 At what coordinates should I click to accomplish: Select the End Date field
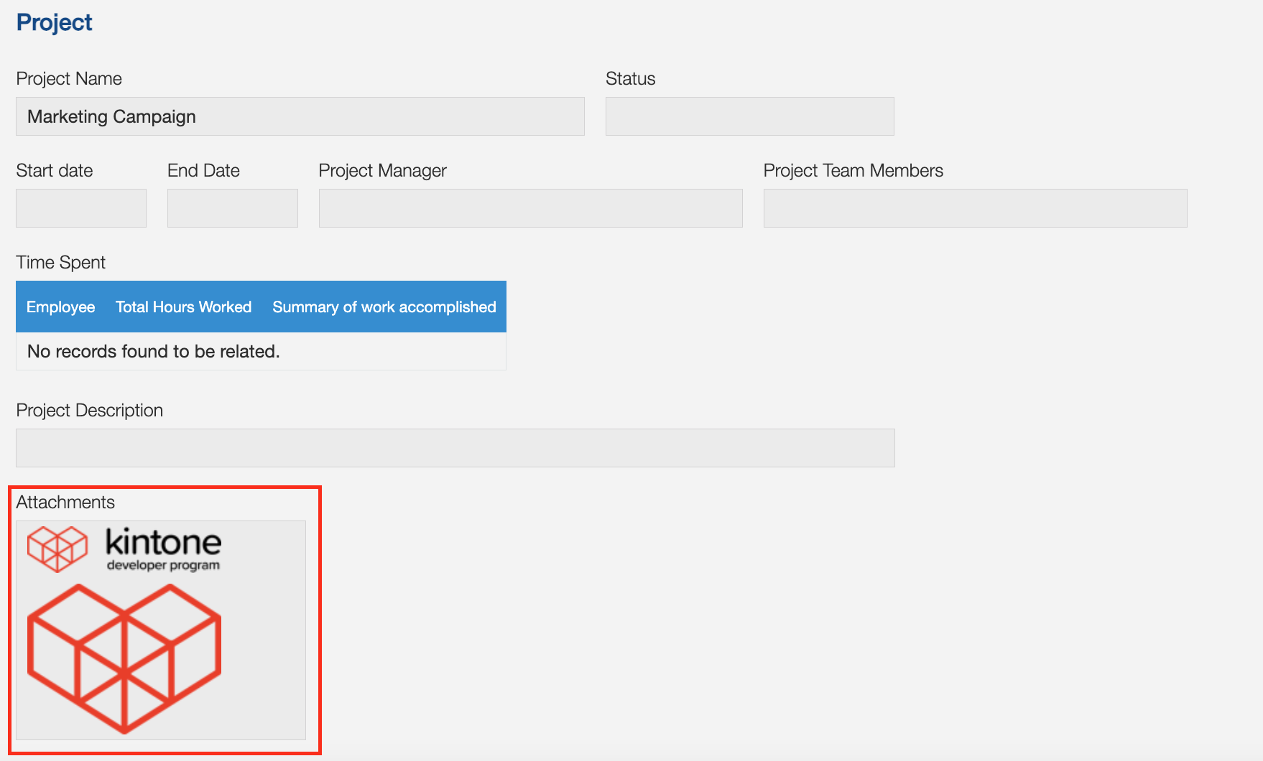pyautogui.click(x=232, y=207)
